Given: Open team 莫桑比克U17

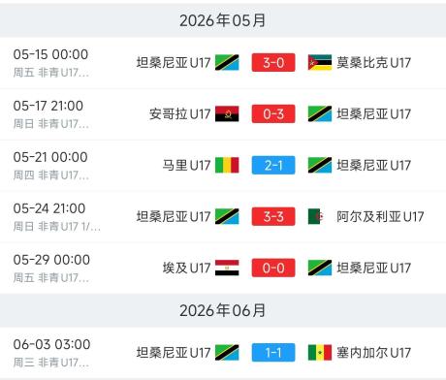Looking at the screenshot, I should [373, 62].
